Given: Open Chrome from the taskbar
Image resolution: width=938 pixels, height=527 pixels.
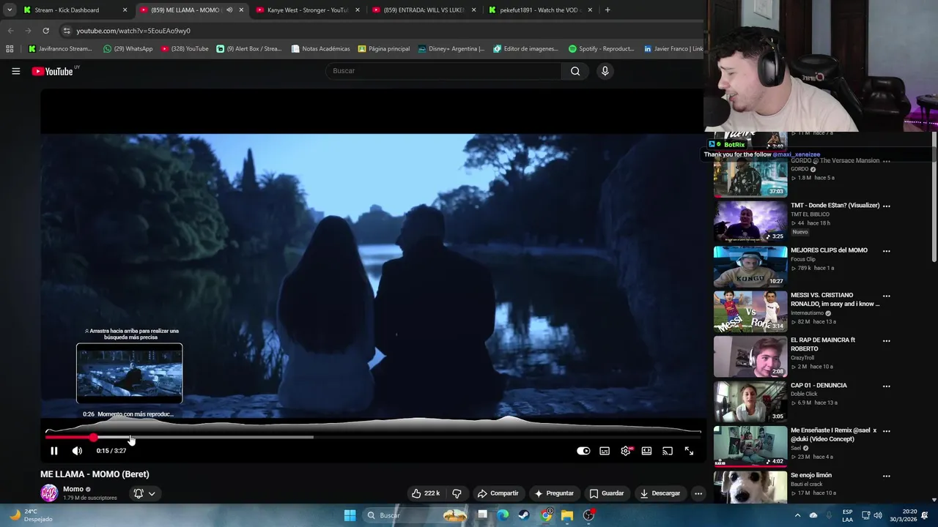Looking at the screenshot, I should coord(546,515).
